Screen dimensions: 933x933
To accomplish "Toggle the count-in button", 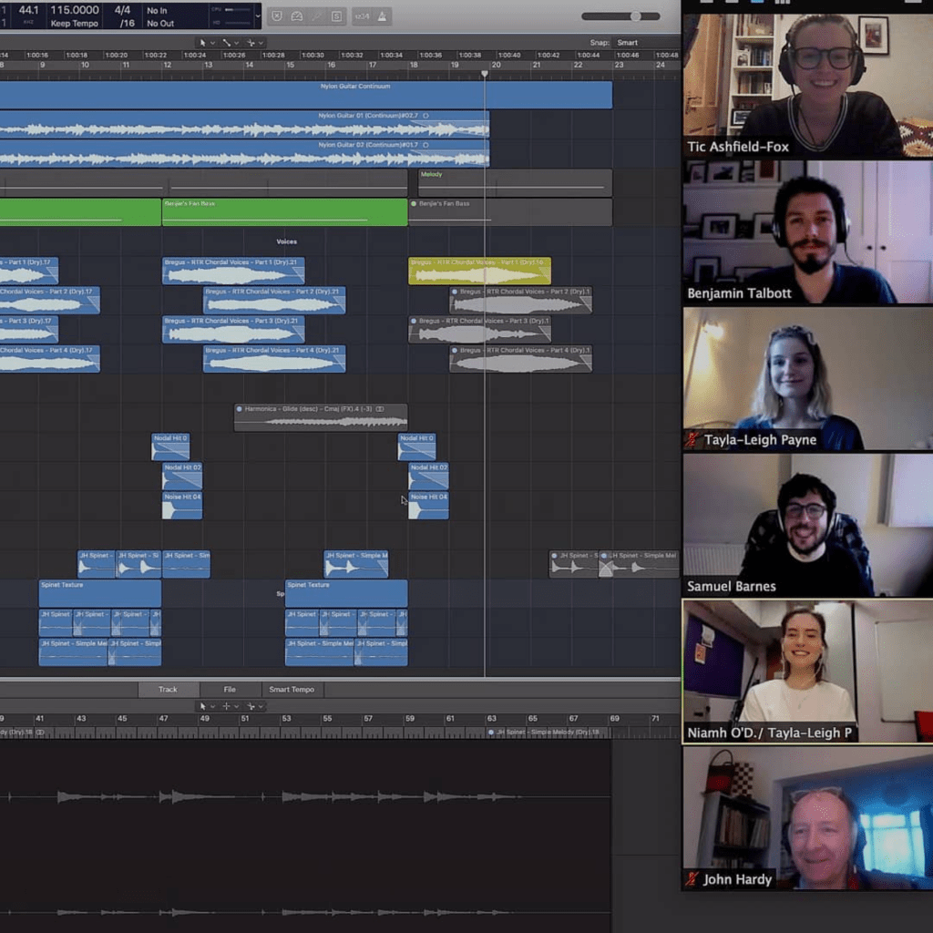I will click(362, 15).
